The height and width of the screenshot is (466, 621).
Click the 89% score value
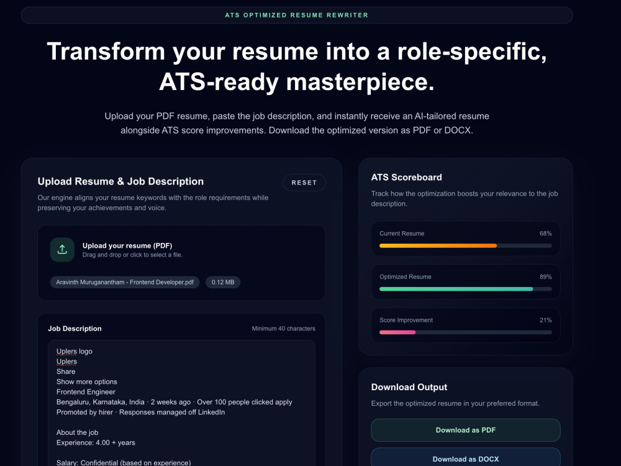point(545,276)
